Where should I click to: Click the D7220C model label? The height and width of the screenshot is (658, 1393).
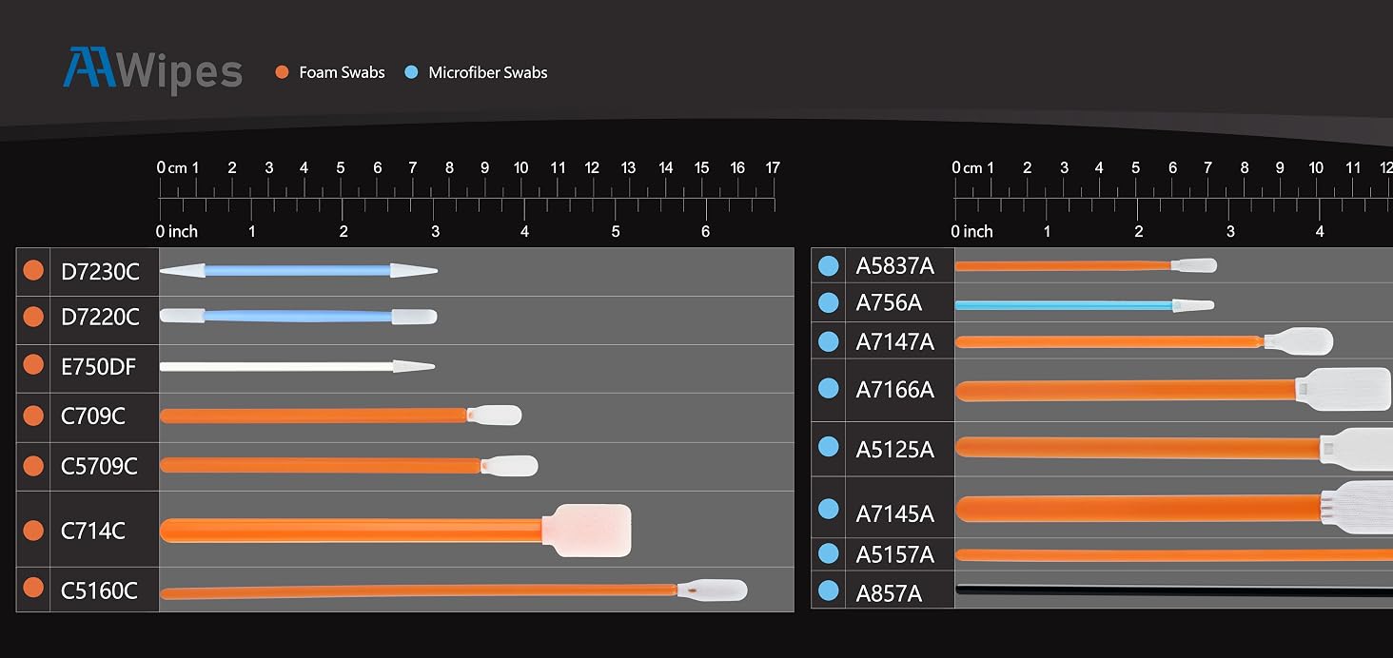click(100, 318)
